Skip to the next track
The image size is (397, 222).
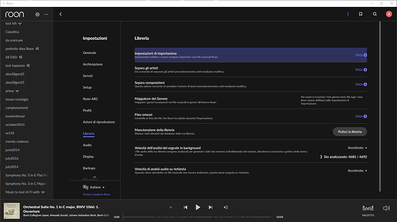[211, 207]
